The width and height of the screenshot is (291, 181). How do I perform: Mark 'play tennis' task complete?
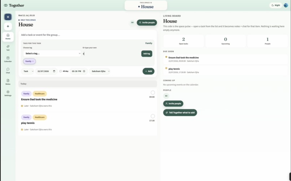tap(153, 116)
